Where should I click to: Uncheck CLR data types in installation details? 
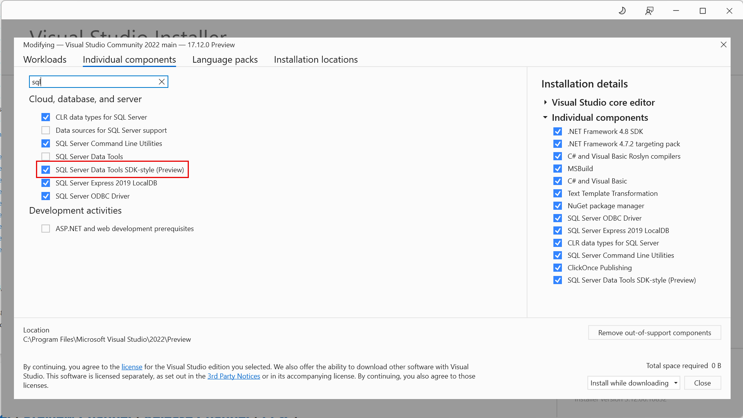click(558, 243)
